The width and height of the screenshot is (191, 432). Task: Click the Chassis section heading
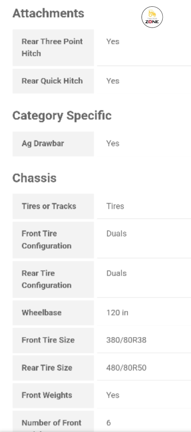34,178
